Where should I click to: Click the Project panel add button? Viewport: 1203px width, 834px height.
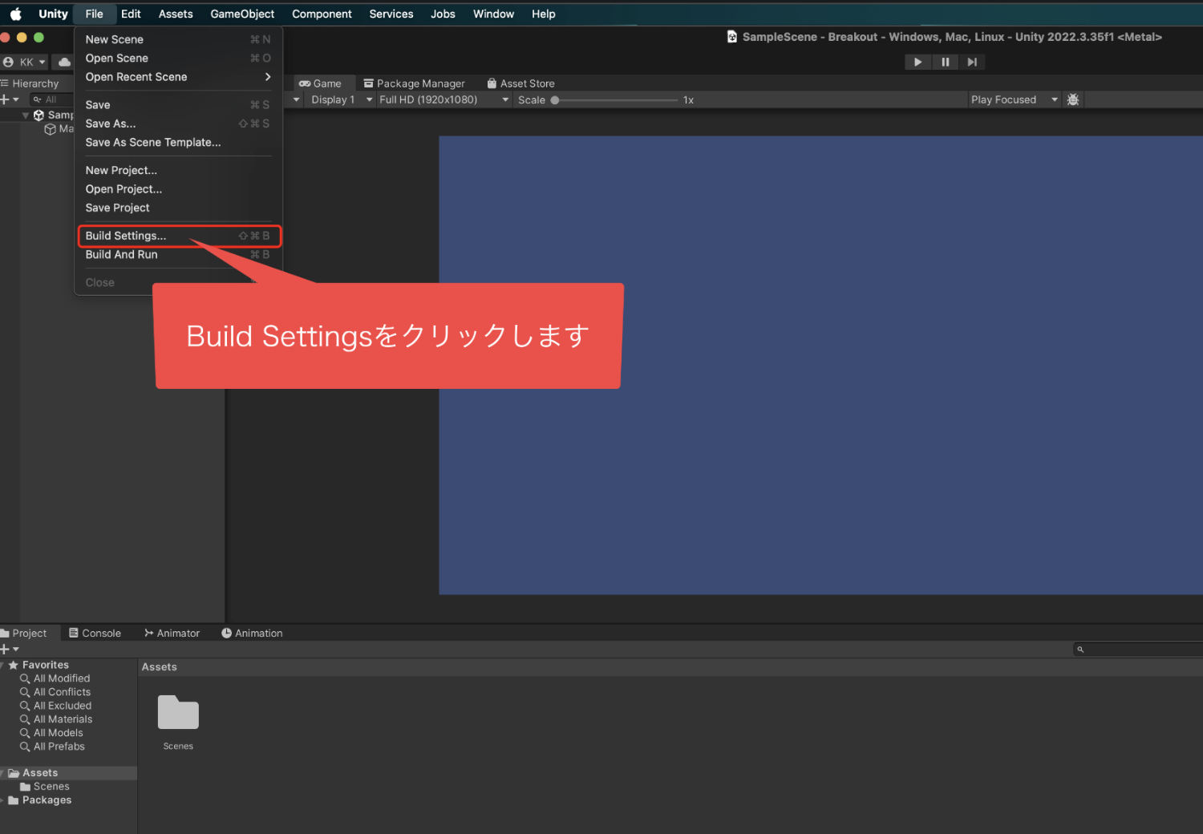[x=9, y=650]
